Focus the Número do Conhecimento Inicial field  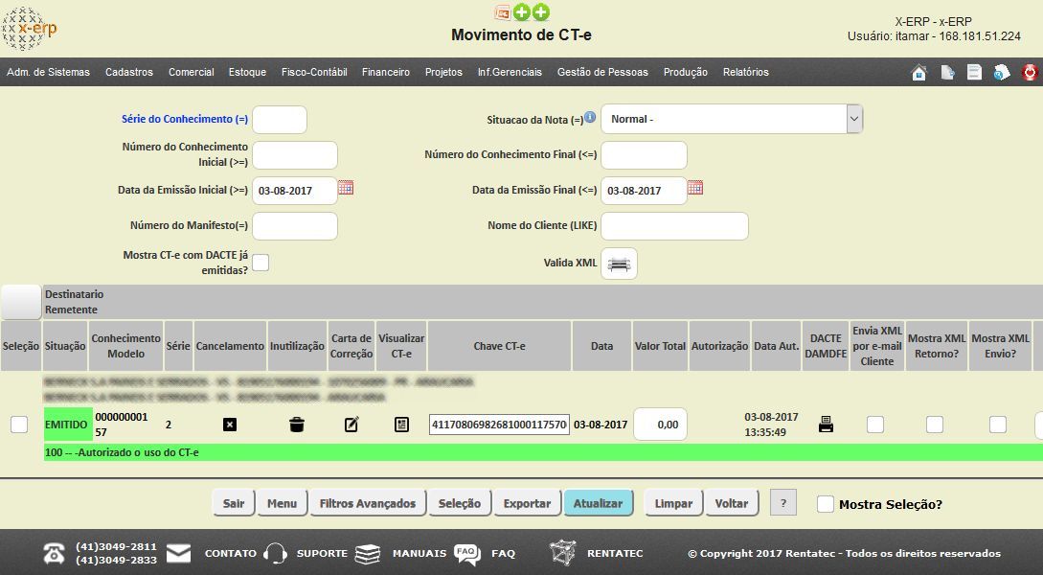(x=295, y=155)
